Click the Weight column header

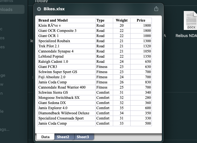click(x=122, y=20)
